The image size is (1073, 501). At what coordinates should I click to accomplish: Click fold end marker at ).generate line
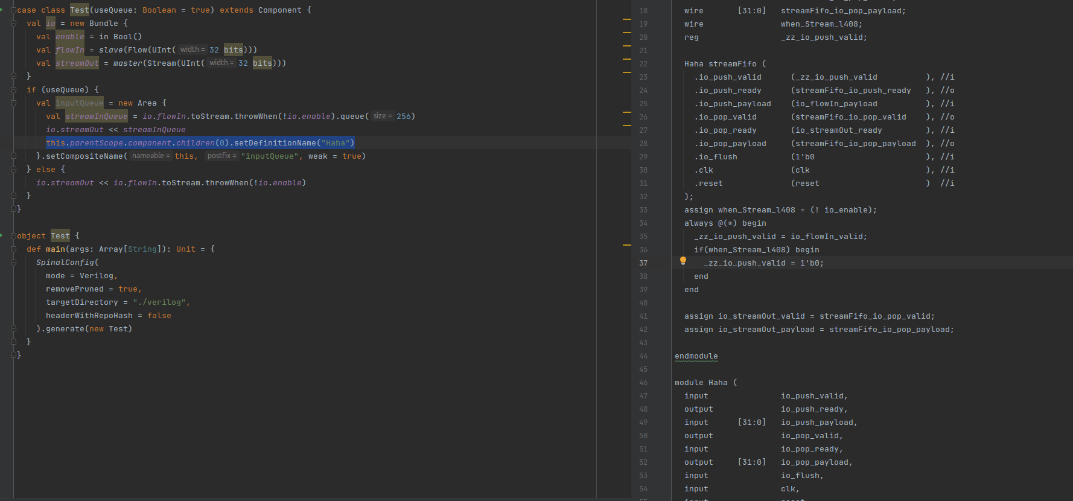point(13,329)
